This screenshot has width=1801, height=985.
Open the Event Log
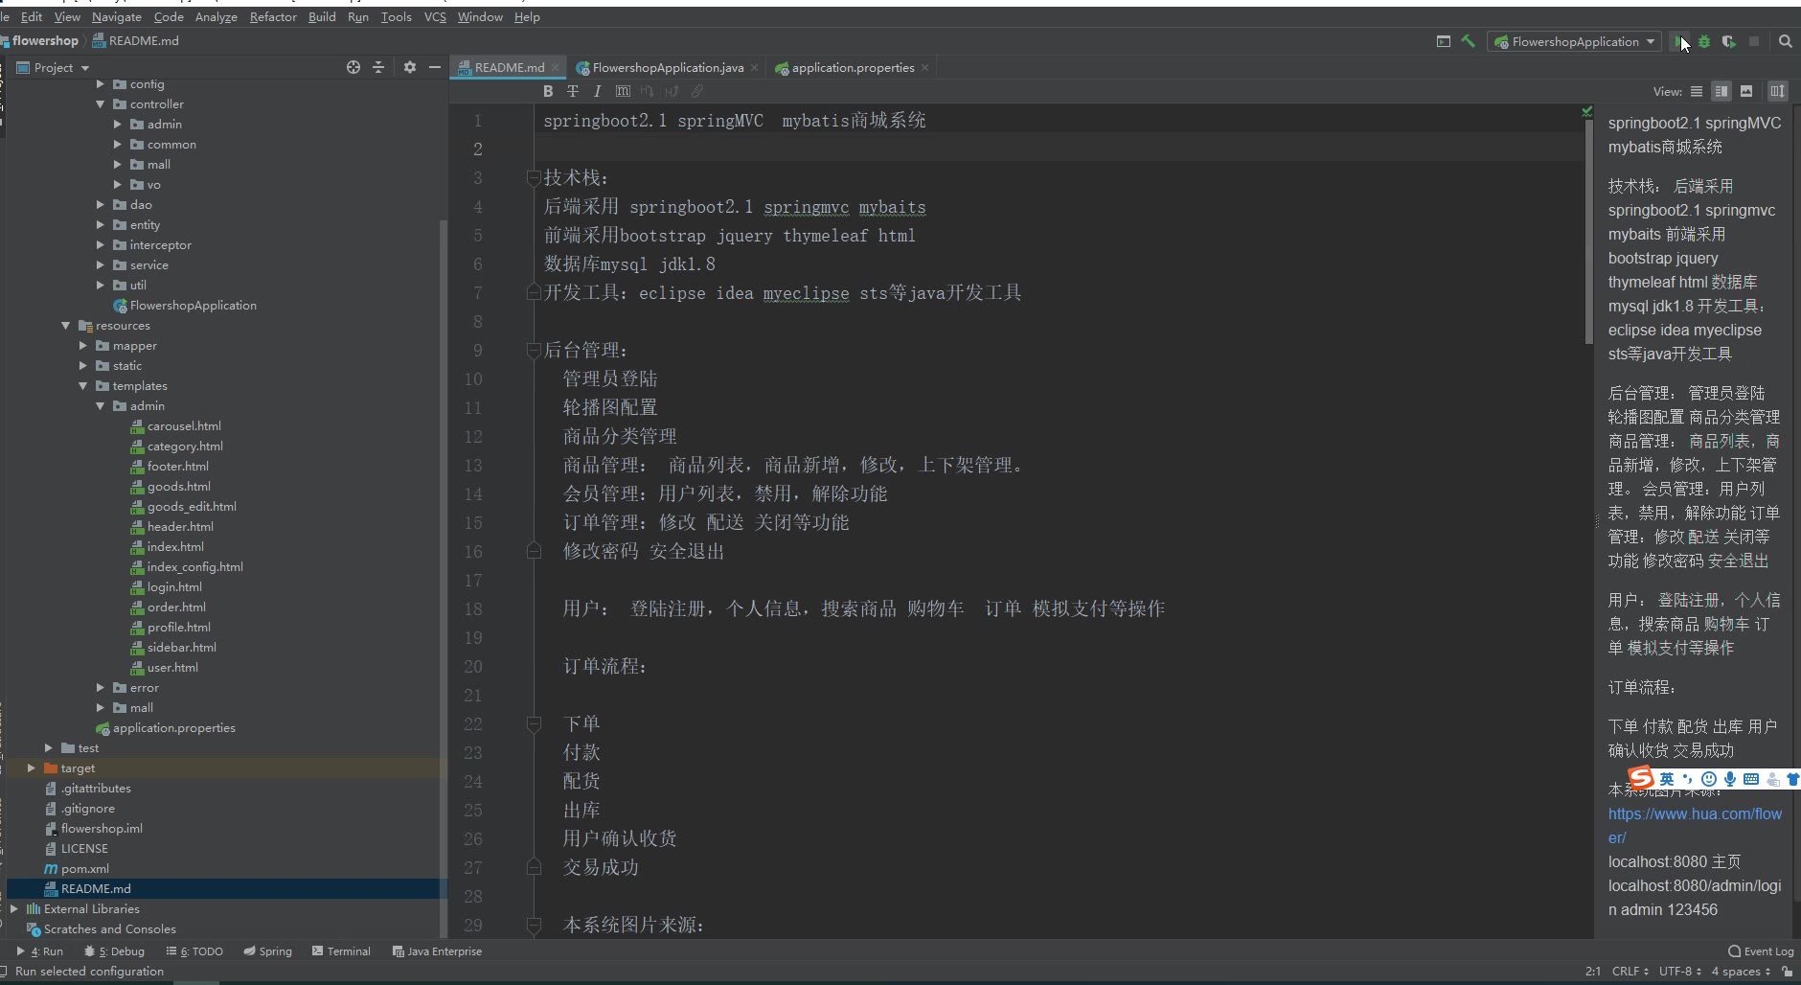point(1761,951)
